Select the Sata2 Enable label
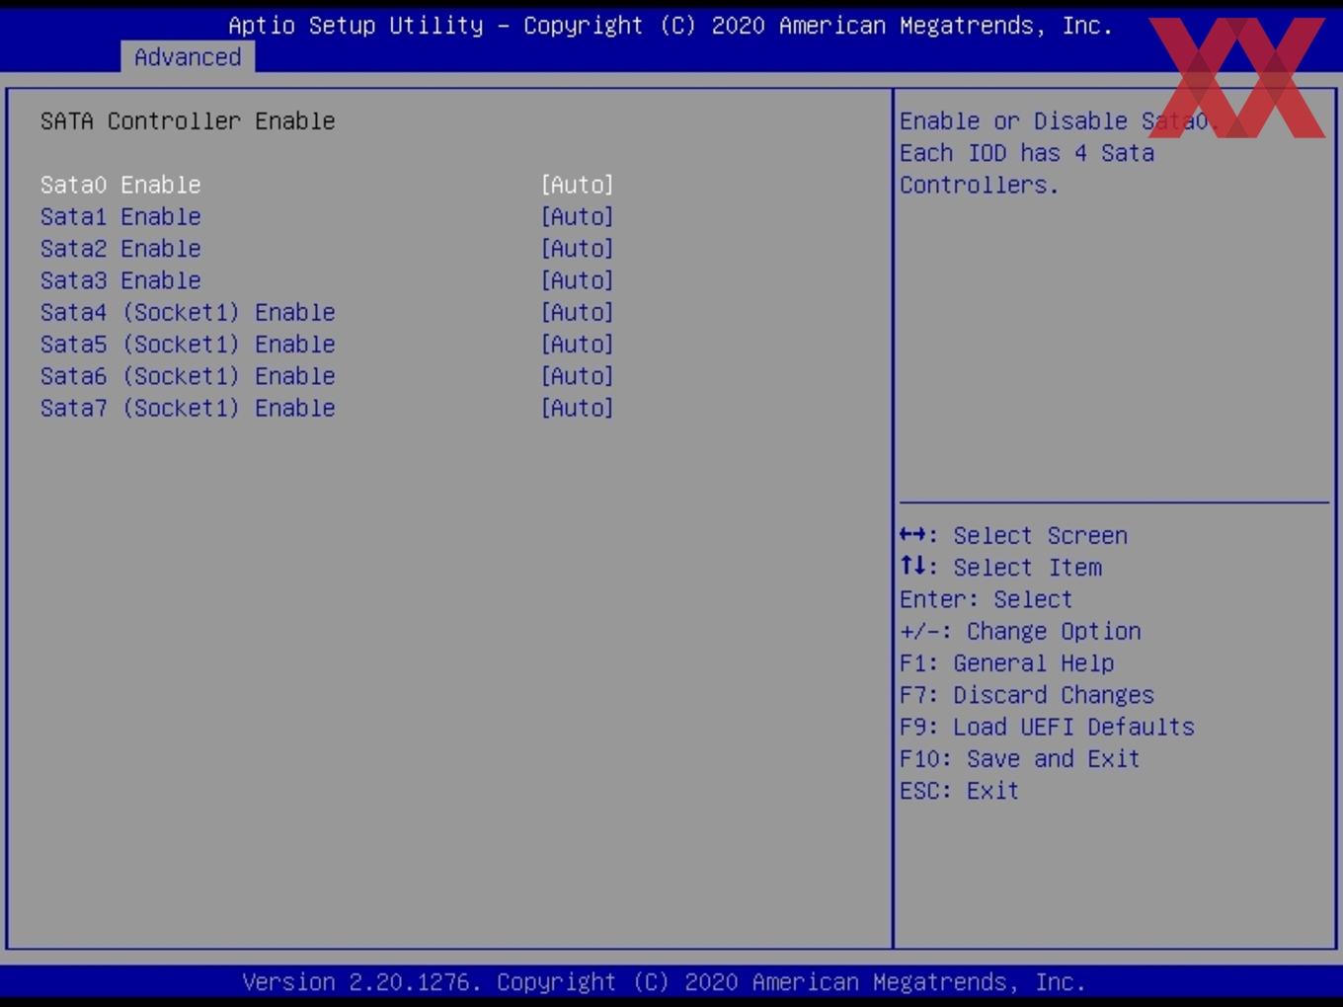Image resolution: width=1343 pixels, height=1007 pixels. click(x=120, y=248)
